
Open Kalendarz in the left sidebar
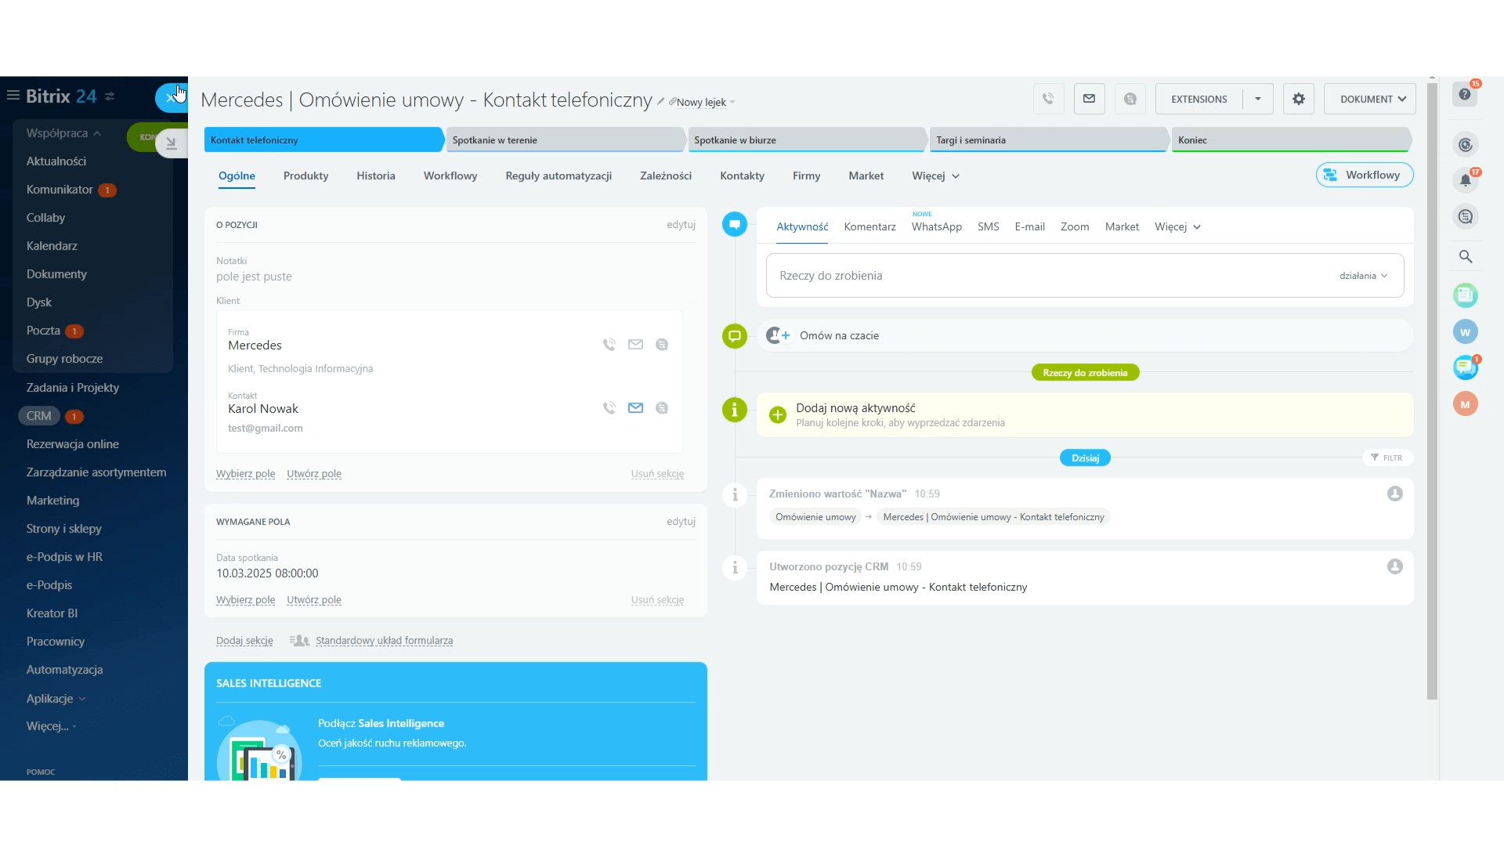click(x=52, y=246)
